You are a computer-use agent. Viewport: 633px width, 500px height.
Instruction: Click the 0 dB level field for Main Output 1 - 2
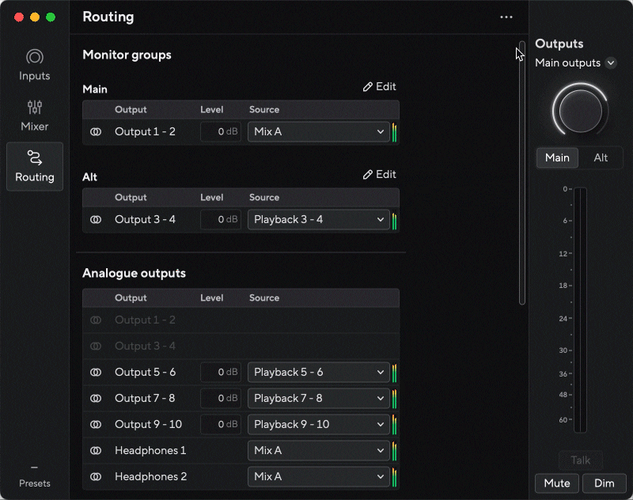[221, 131]
